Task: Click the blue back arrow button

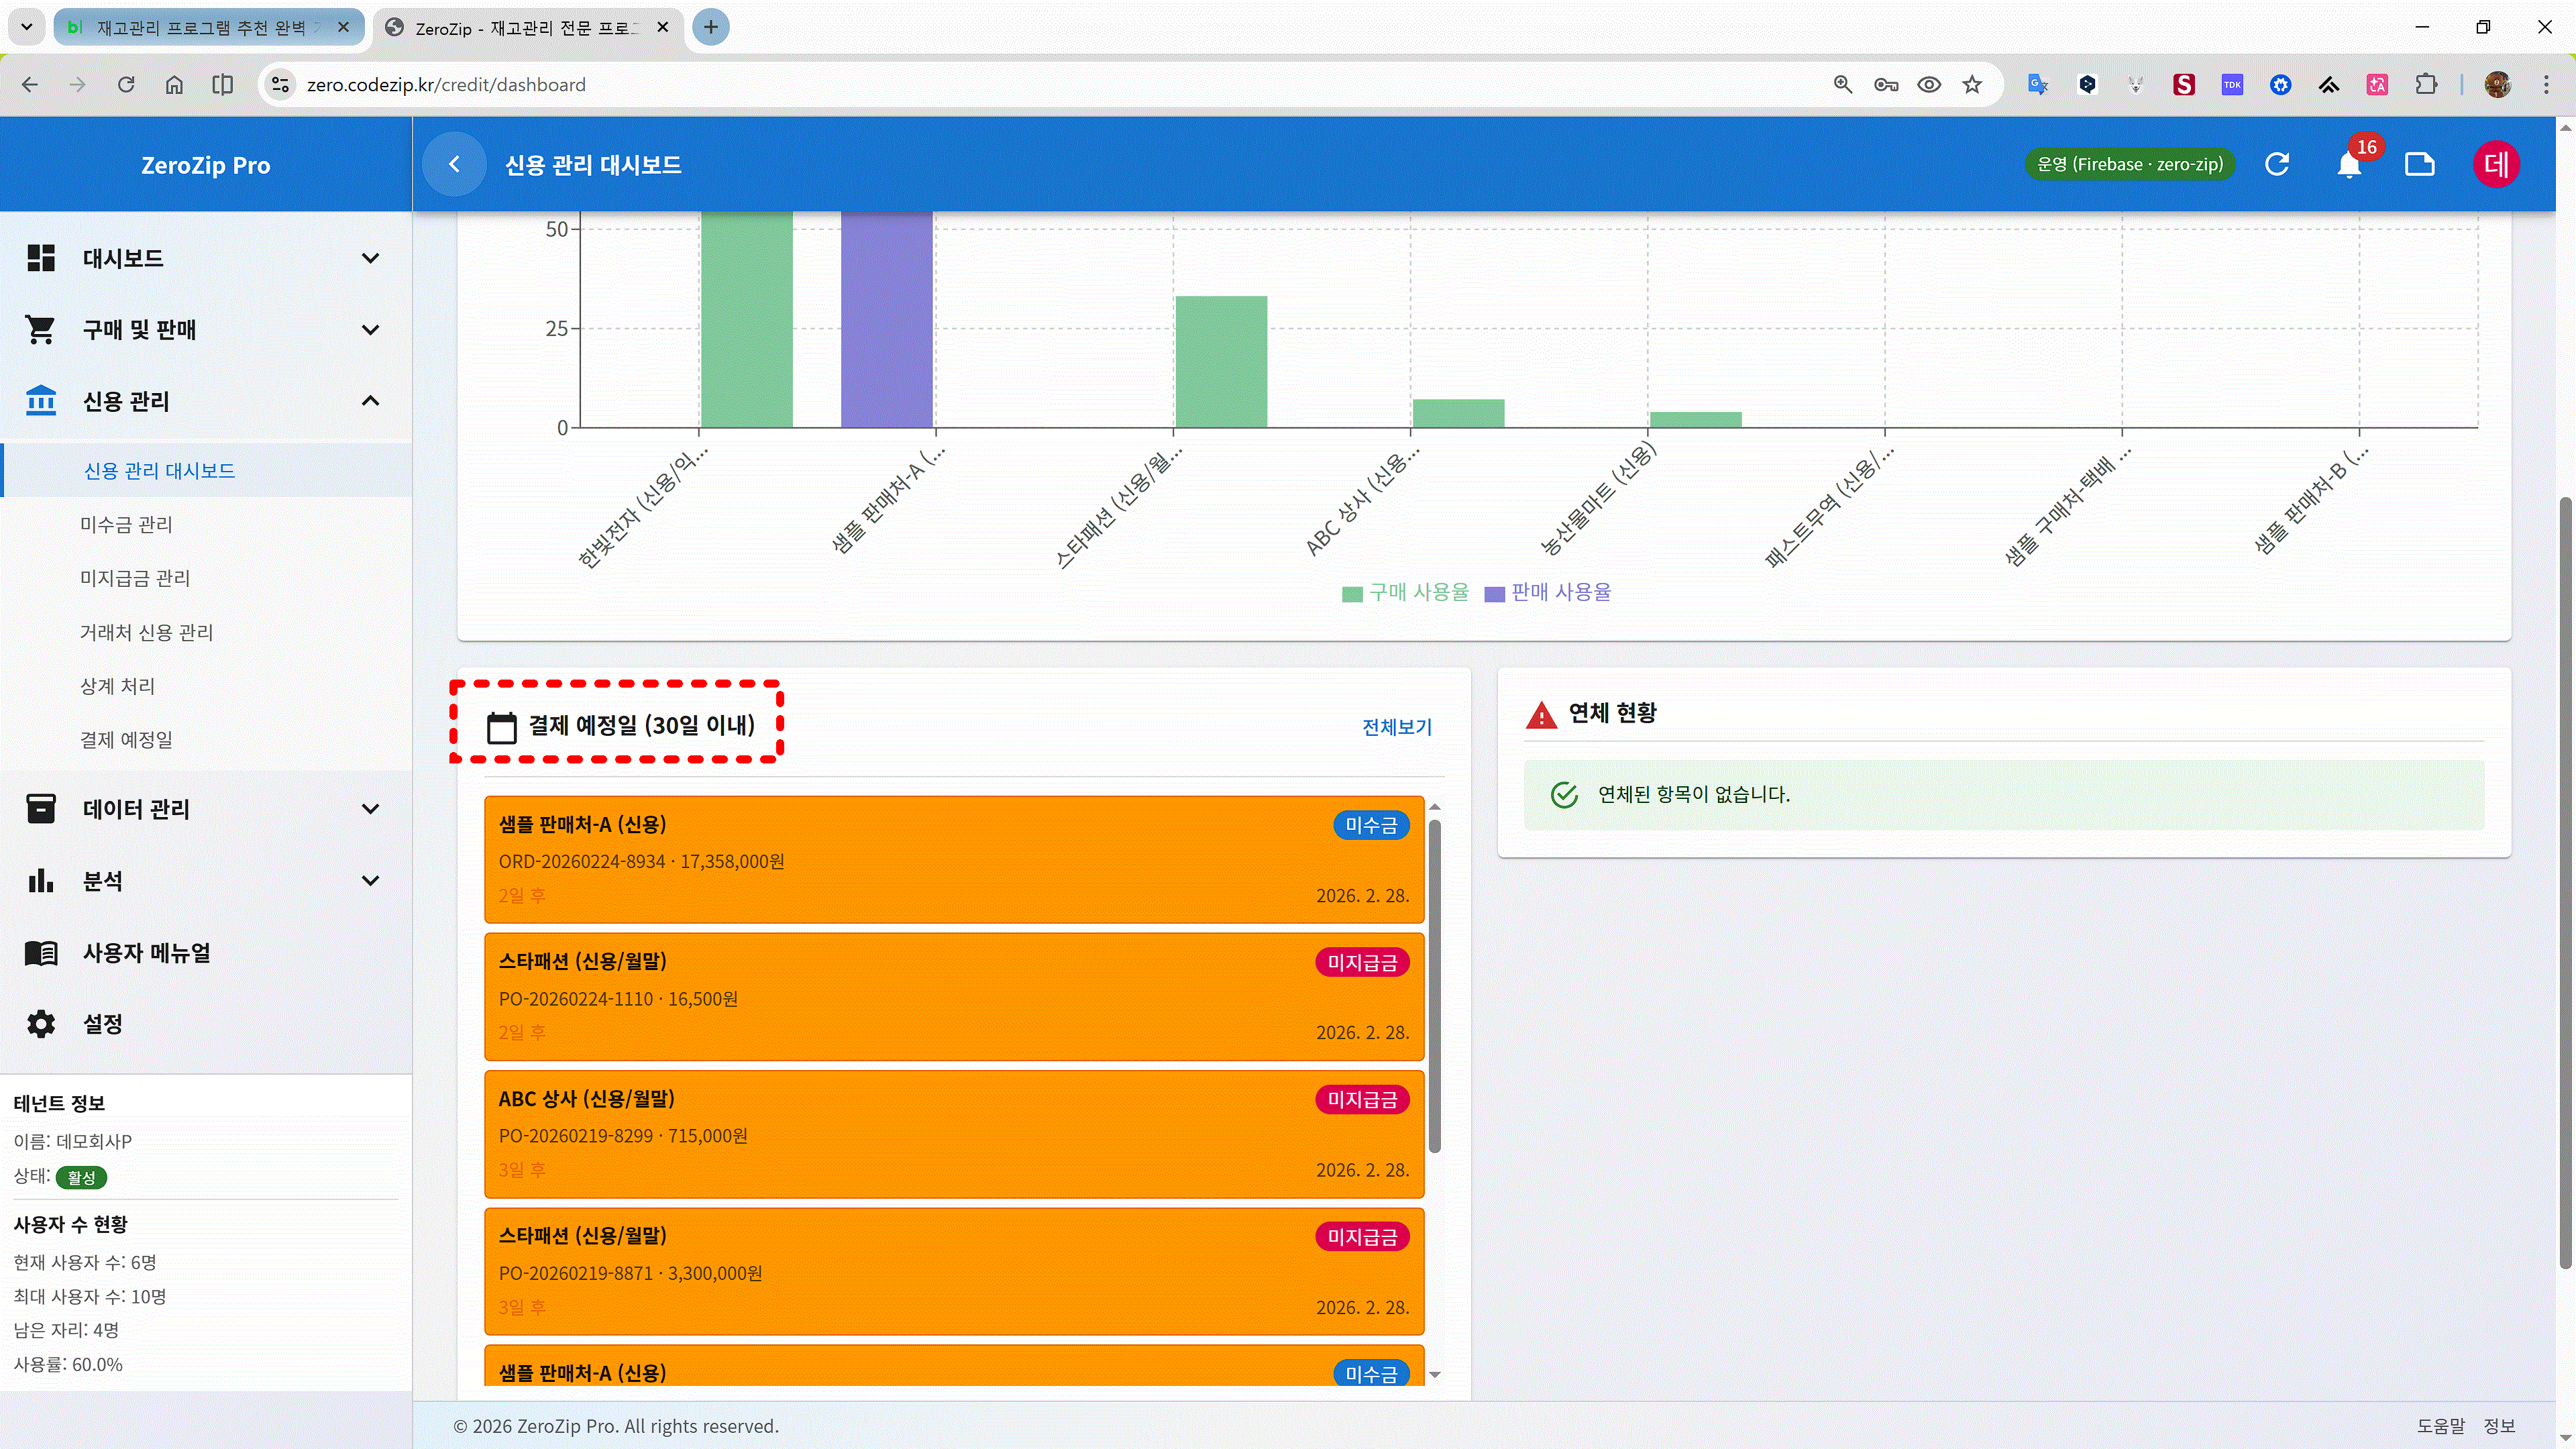Action: (x=454, y=165)
